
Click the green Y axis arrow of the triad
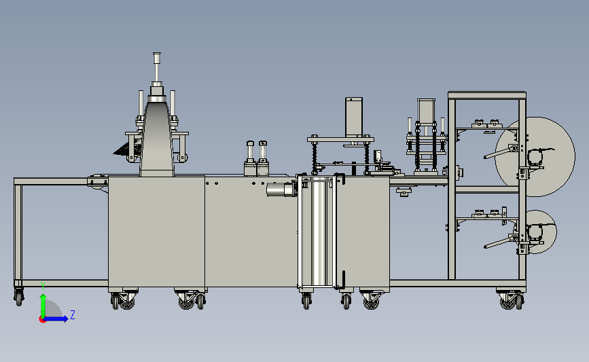[43, 305]
